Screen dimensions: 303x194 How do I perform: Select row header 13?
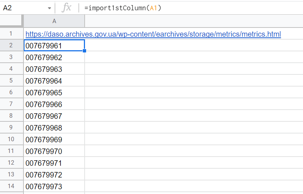click(11, 174)
